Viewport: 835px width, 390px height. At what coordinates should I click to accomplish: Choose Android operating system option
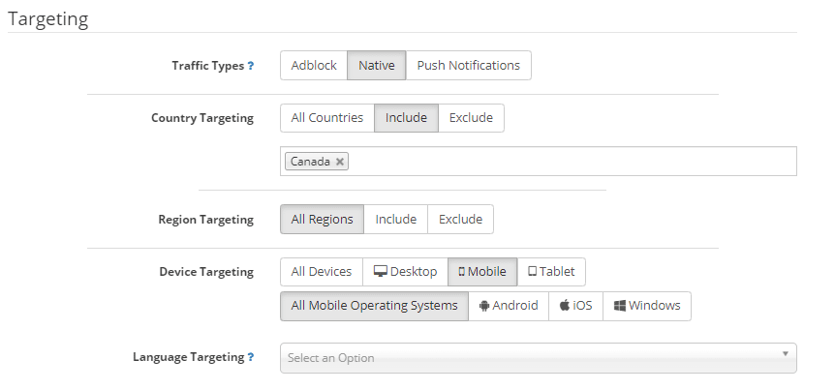coord(509,306)
